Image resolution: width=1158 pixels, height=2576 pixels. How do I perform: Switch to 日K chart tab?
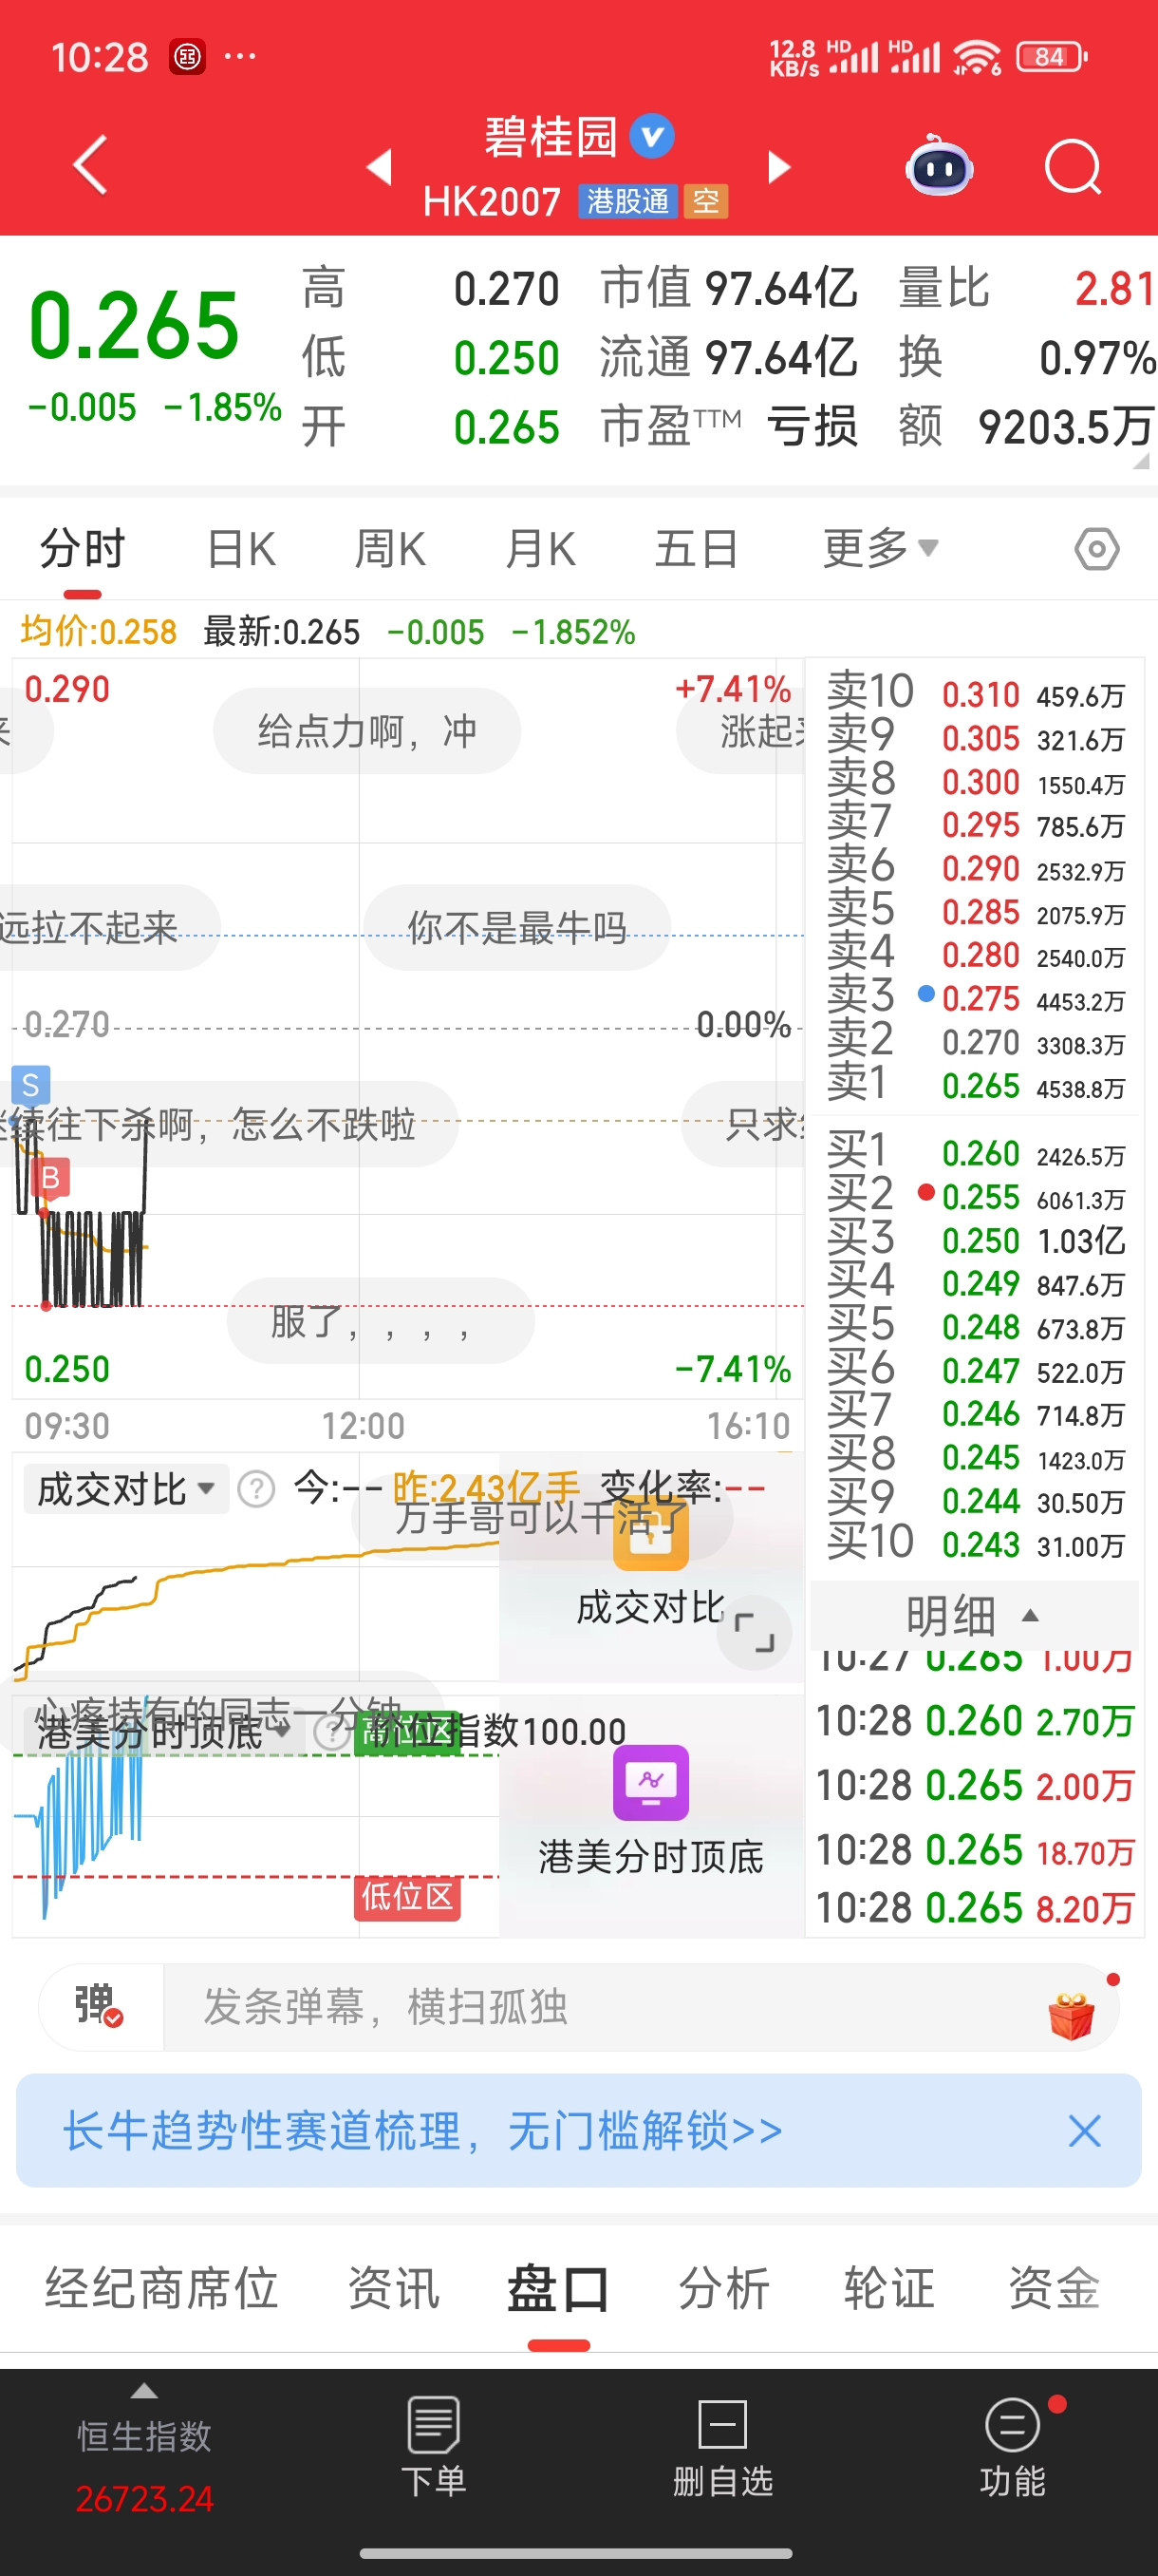241,549
